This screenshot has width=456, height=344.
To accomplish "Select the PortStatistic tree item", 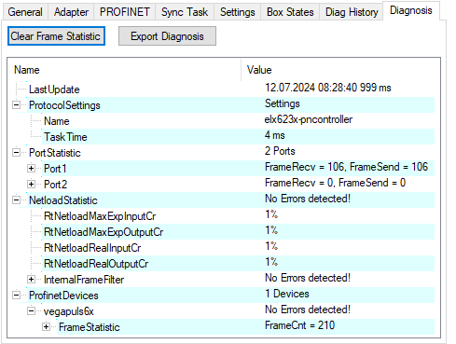I will [x=55, y=153].
